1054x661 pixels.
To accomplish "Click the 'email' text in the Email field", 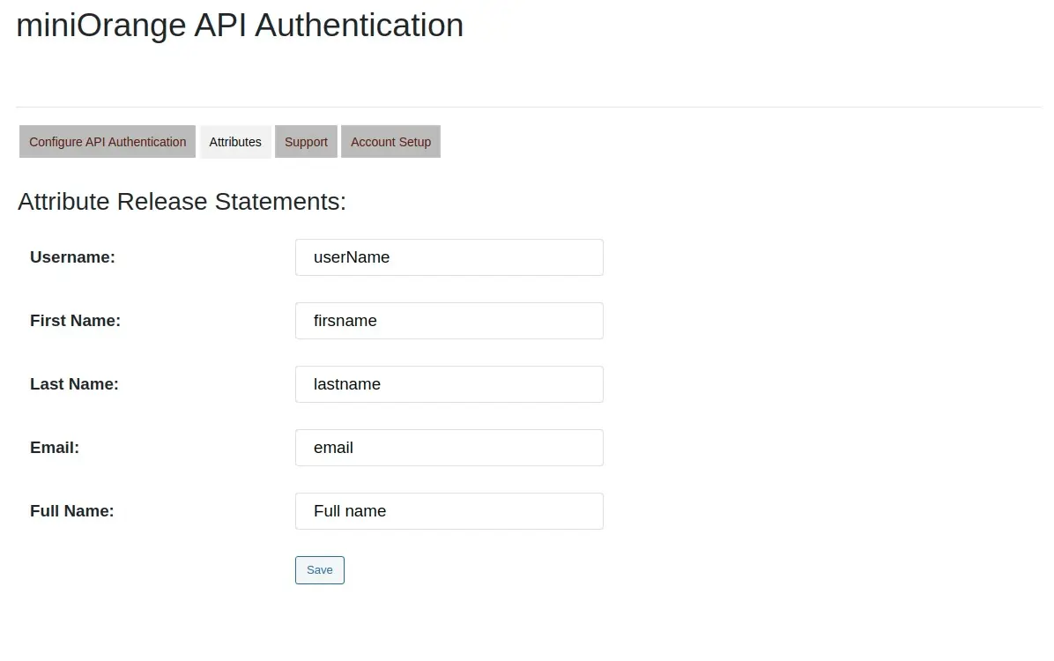I will click(332, 447).
